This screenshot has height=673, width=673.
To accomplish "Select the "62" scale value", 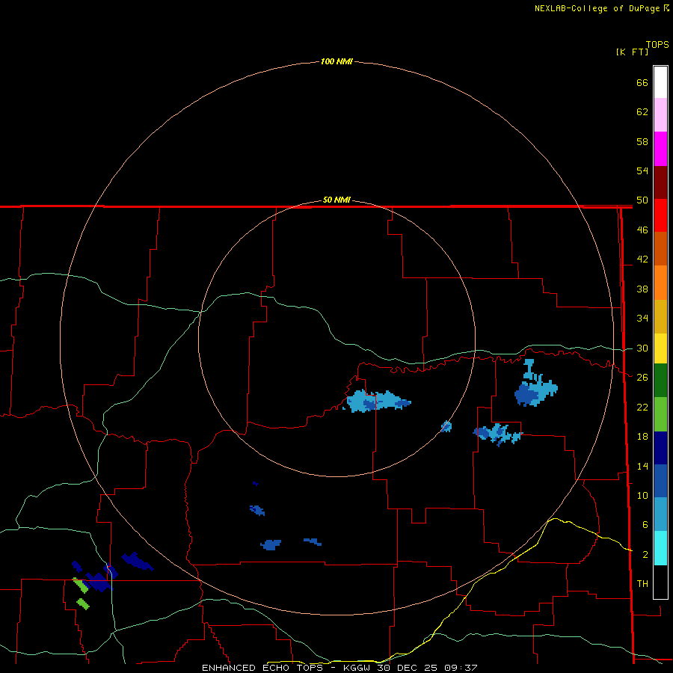I will (642, 112).
